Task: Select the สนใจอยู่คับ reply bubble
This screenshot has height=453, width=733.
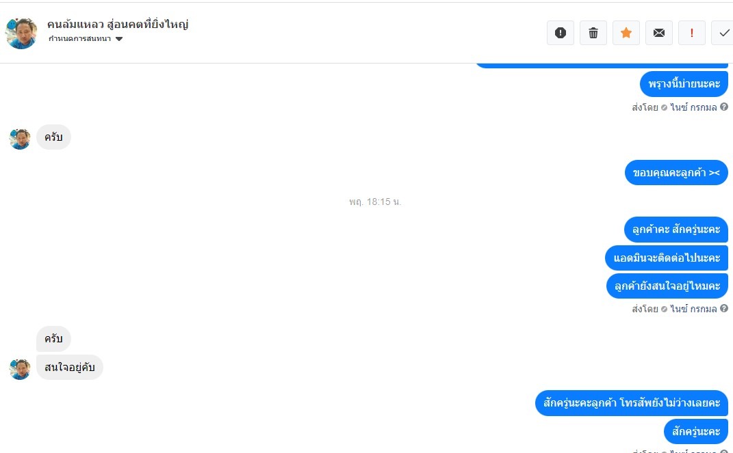Action: 70,367
